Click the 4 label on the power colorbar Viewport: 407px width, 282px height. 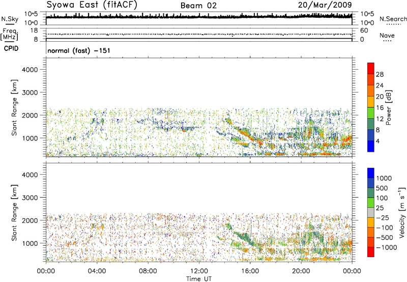click(377, 141)
